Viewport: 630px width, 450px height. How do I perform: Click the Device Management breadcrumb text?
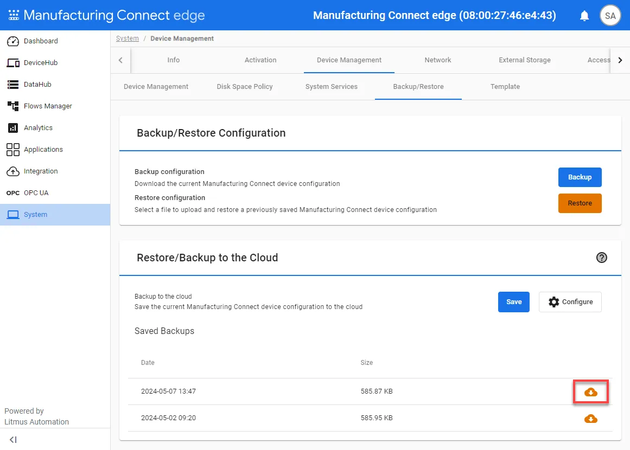point(182,38)
